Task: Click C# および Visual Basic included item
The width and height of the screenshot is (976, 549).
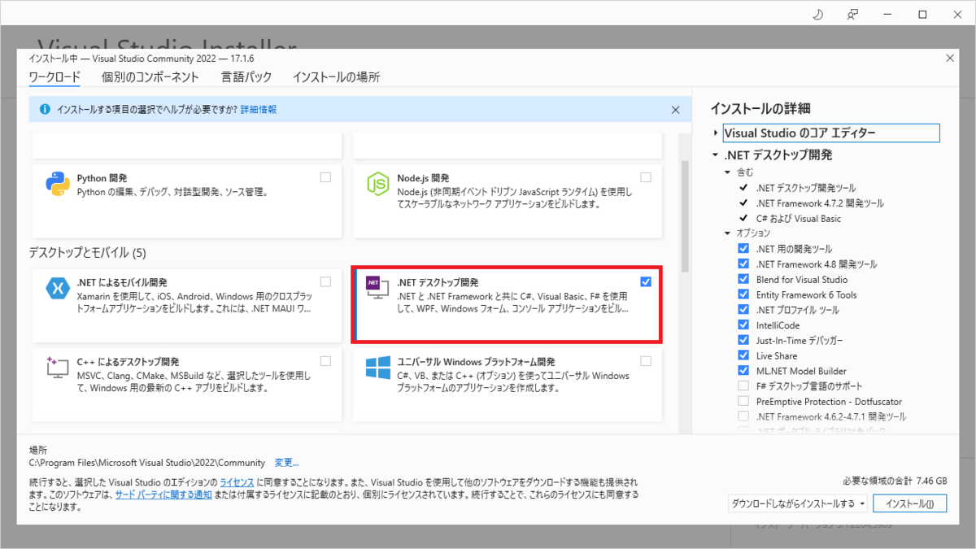Action: (x=798, y=219)
